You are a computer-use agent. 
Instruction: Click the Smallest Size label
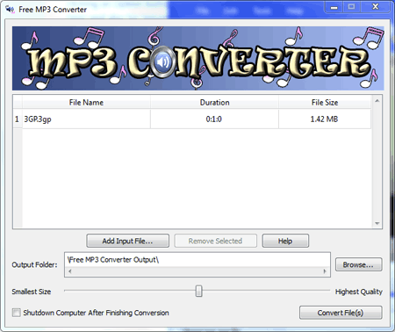(x=32, y=292)
